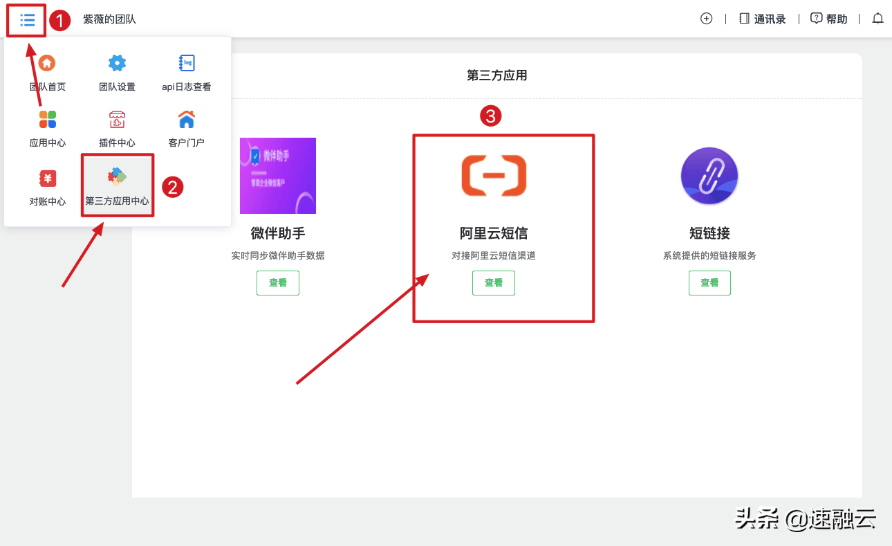
Task: Open 第三方应用中心 puzzle icon
Action: [x=117, y=177]
